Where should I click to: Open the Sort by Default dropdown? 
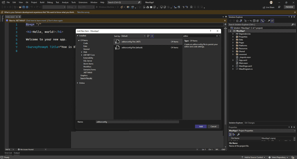(x=133, y=36)
